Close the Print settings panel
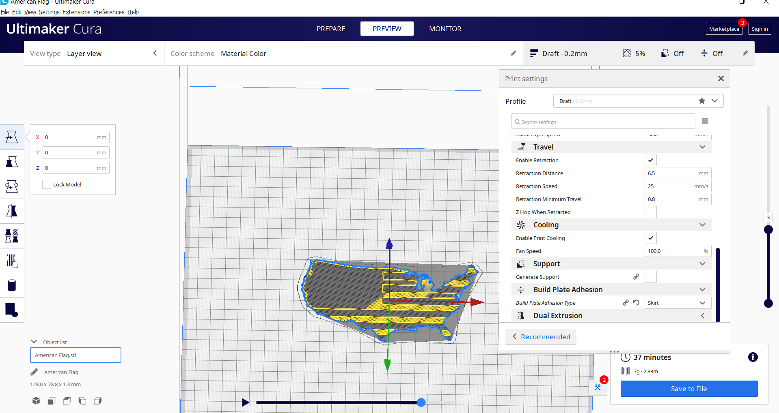 [721, 79]
